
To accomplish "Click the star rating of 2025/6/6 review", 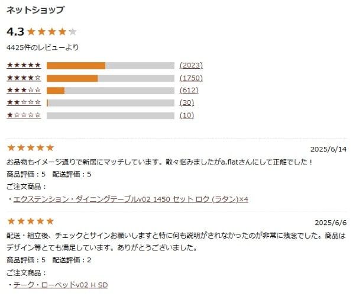I will click(x=30, y=221).
